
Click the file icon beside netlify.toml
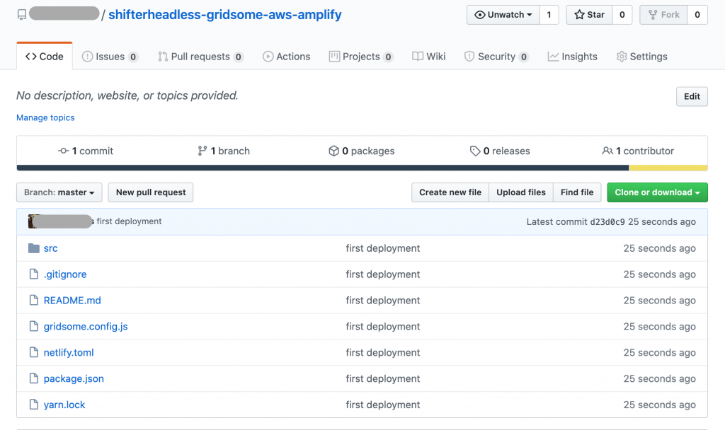(34, 352)
